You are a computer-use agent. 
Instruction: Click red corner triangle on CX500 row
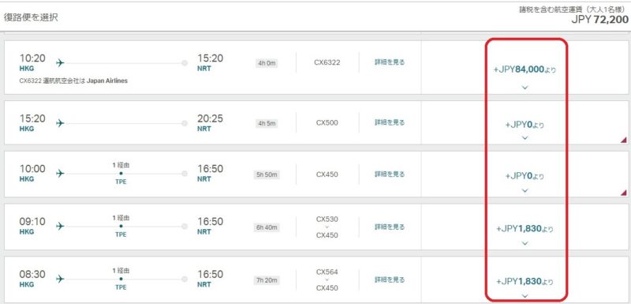(x=623, y=140)
